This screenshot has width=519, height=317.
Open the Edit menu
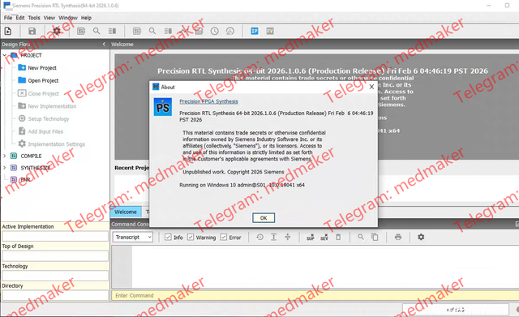(20, 18)
